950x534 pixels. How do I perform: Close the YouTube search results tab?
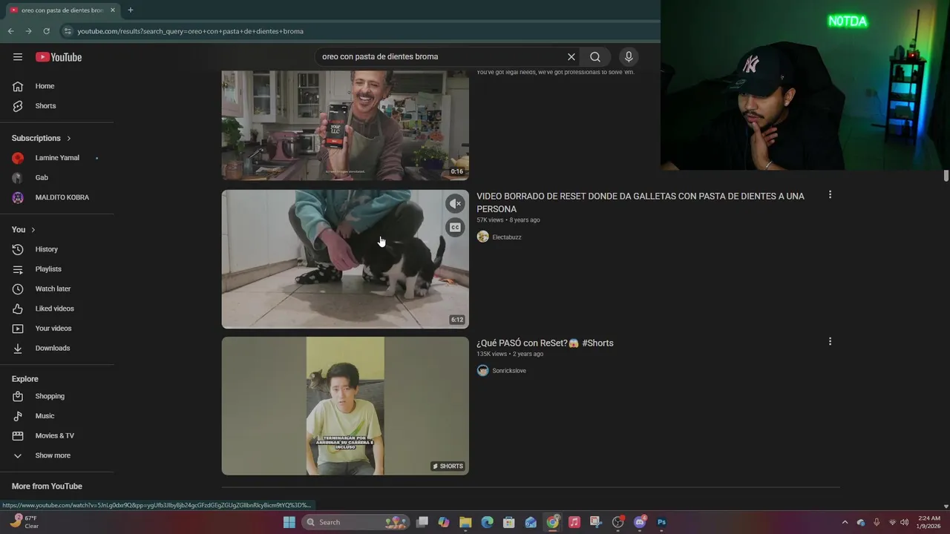click(113, 10)
